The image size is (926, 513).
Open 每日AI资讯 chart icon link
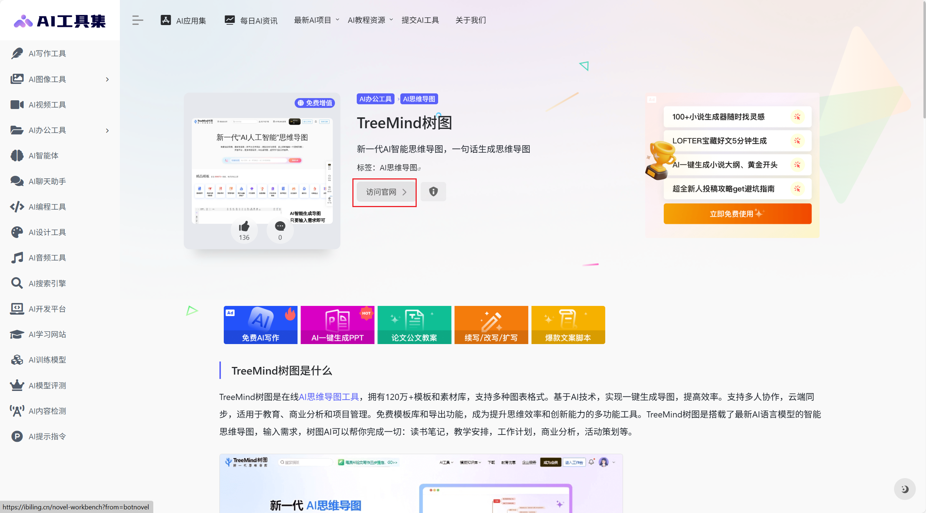(x=230, y=20)
